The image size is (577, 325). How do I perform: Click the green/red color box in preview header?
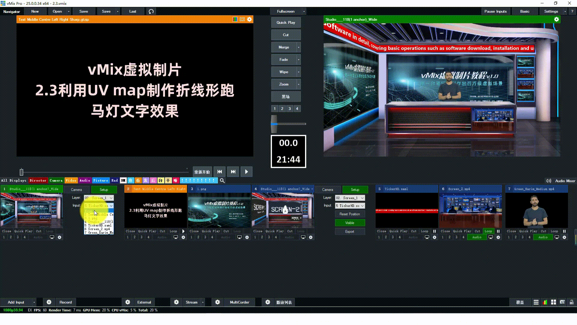tap(235, 19)
